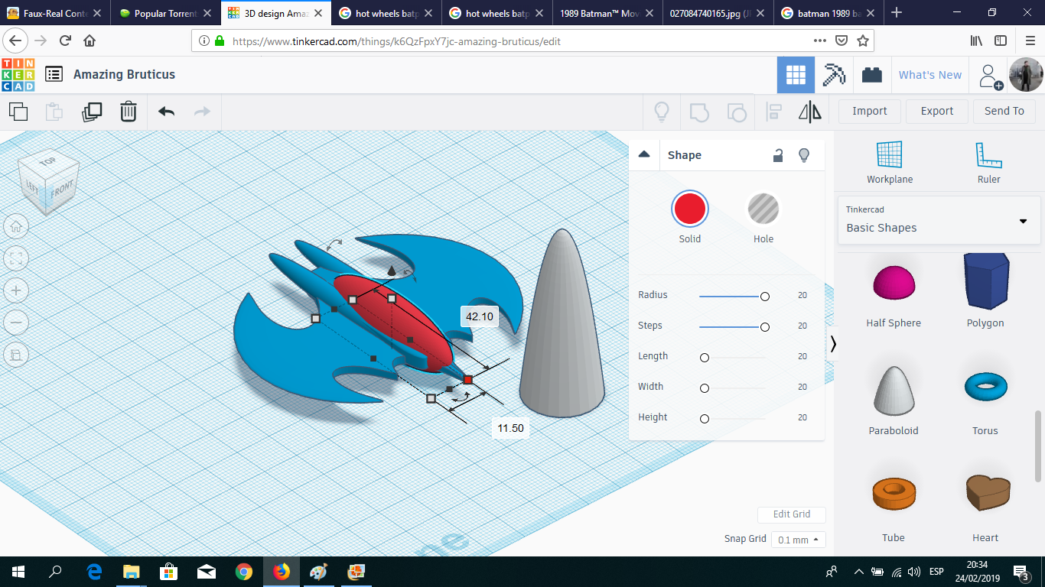Select the Ruler tool

988,162
